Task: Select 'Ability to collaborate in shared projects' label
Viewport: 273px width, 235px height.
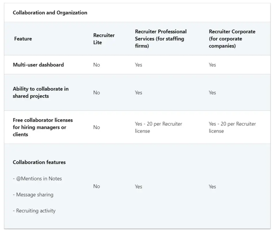Action: click(41, 93)
